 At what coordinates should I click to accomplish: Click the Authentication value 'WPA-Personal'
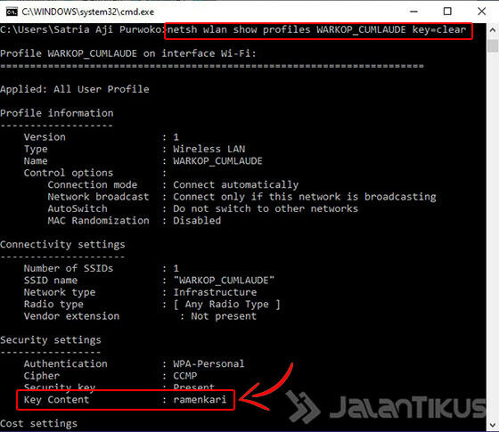click(209, 364)
